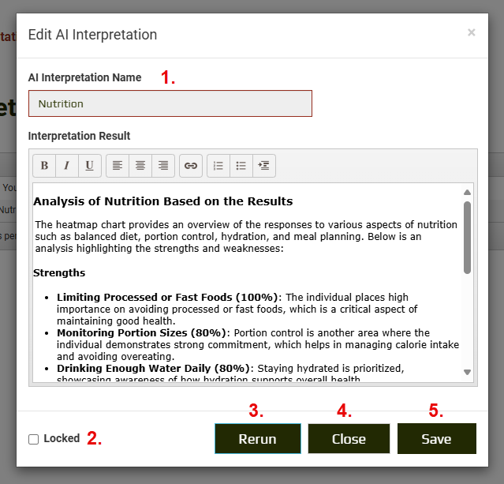
Task: Rerun the AI interpretation
Action: coord(257,439)
